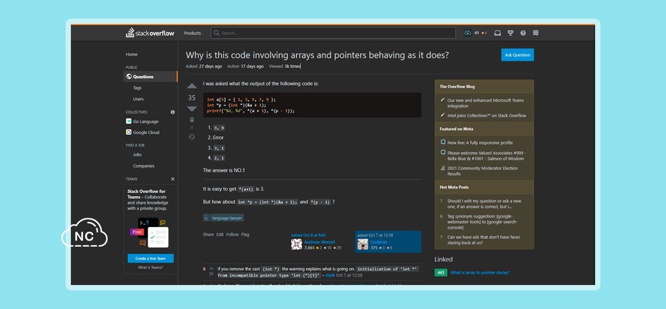Screen dimensions: 666x309
Task: Open Users in the left sidebar
Action: [x=138, y=99]
